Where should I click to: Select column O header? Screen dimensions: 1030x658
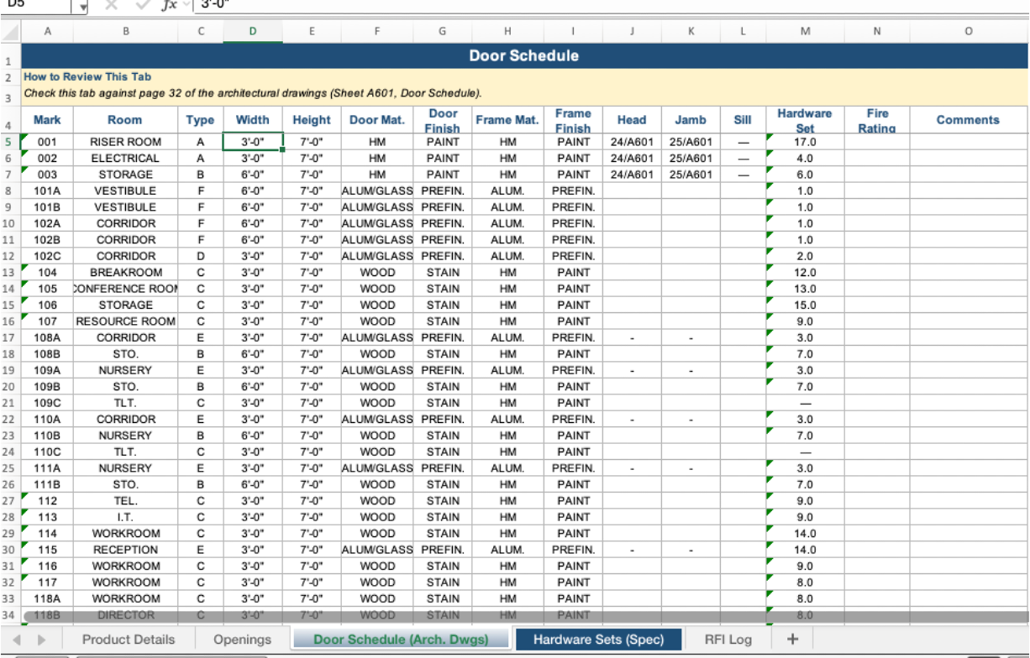coord(968,32)
